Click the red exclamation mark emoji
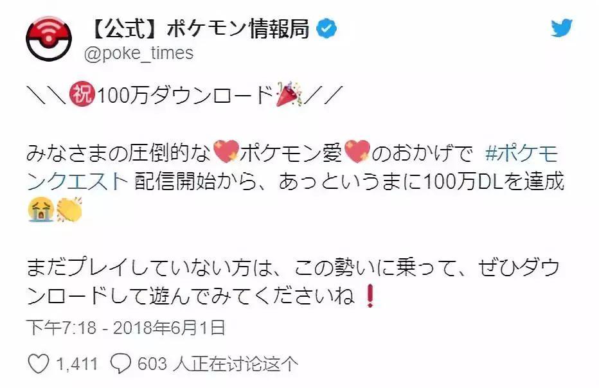The height and width of the screenshot is (388, 599). [x=370, y=295]
